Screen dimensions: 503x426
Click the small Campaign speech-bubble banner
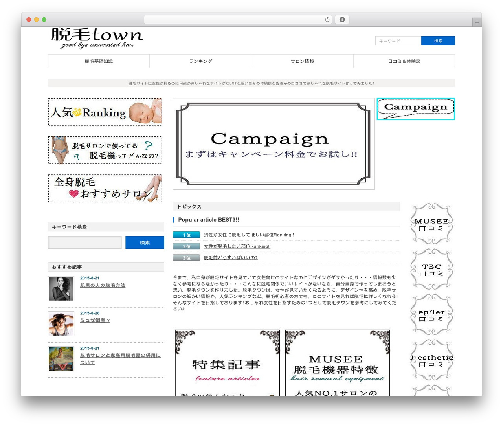point(416,109)
